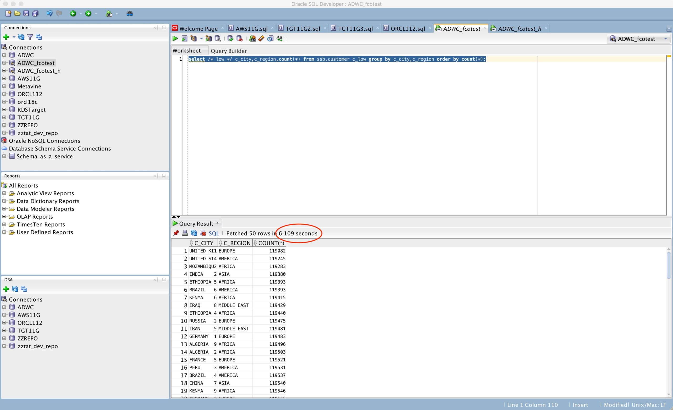Screen dimensions: 673x410
Task: Commit changes using database checkmark icon
Action: click(x=230, y=39)
